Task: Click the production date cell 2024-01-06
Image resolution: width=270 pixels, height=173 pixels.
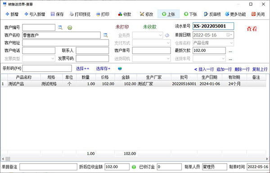Action: [x=210, y=84]
